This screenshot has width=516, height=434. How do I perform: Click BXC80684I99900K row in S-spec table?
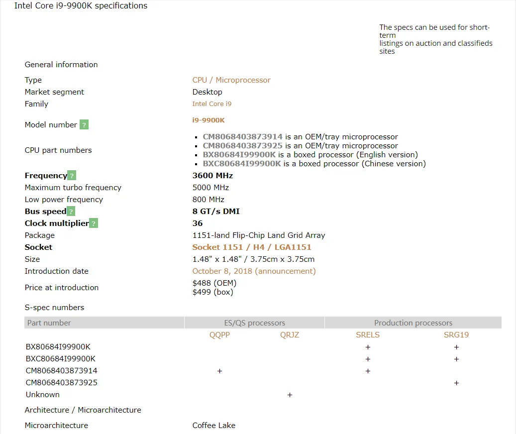pos(263,359)
